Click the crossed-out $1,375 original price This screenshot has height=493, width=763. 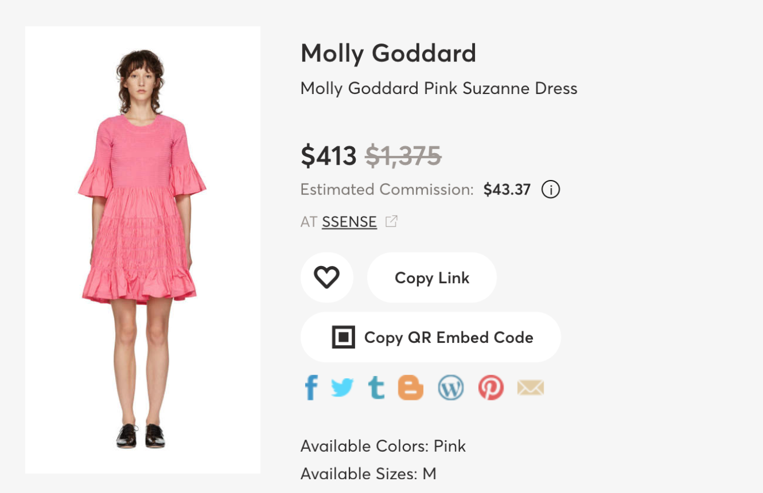tap(403, 155)
